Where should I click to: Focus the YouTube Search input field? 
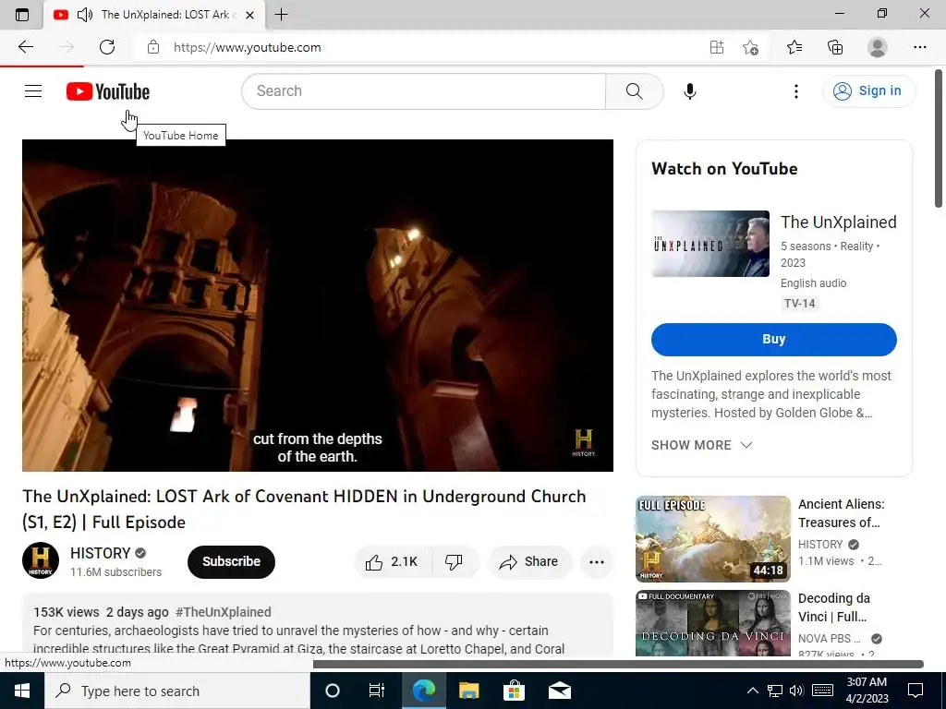[x=423, y=91]
